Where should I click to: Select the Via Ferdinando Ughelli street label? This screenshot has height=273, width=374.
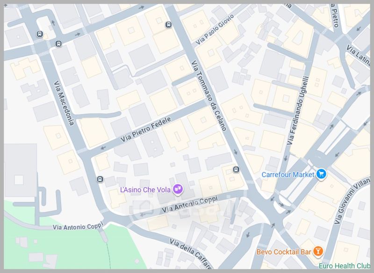[x=298, y=110]
